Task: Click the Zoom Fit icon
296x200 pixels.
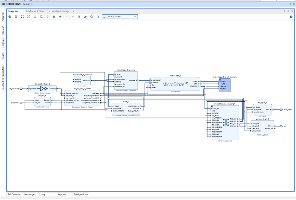Action: 23,17
